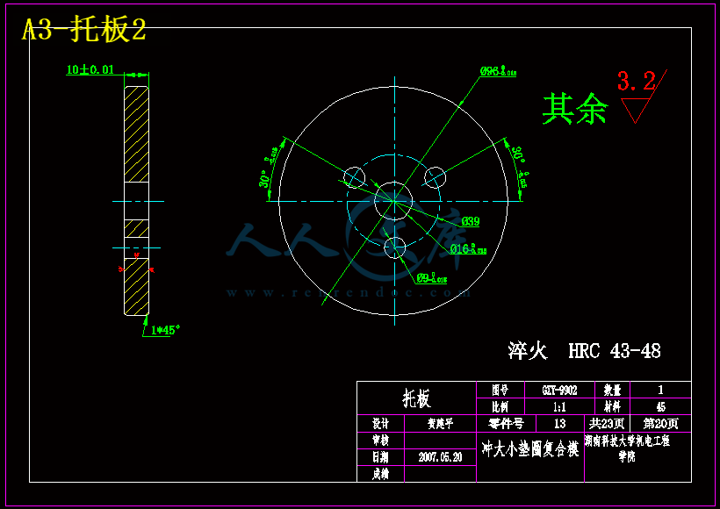Click the "数量" label cell
This screenshot has height=509, width=720.
pos(612,391)
